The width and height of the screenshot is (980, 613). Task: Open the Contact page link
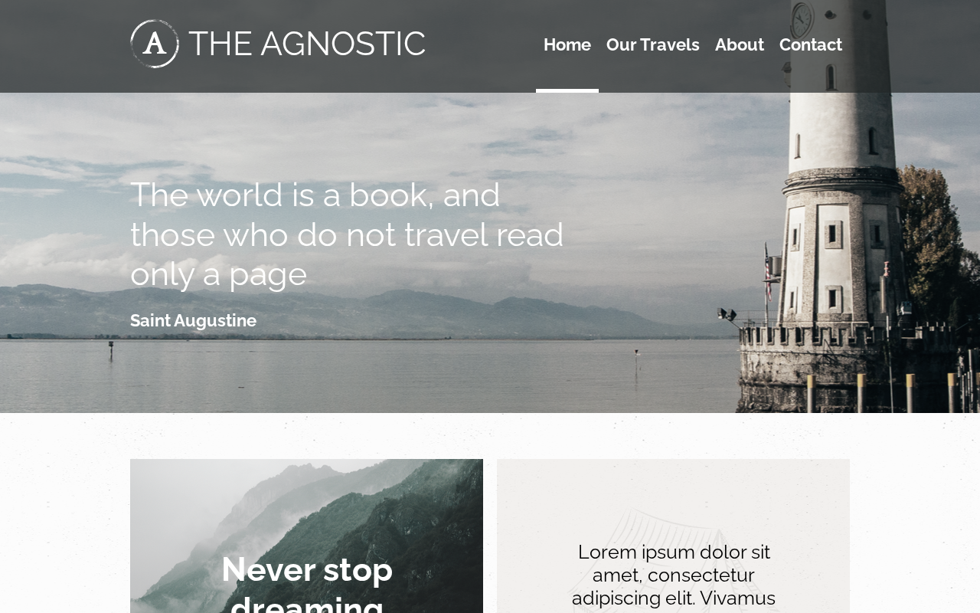click(811, 44)
